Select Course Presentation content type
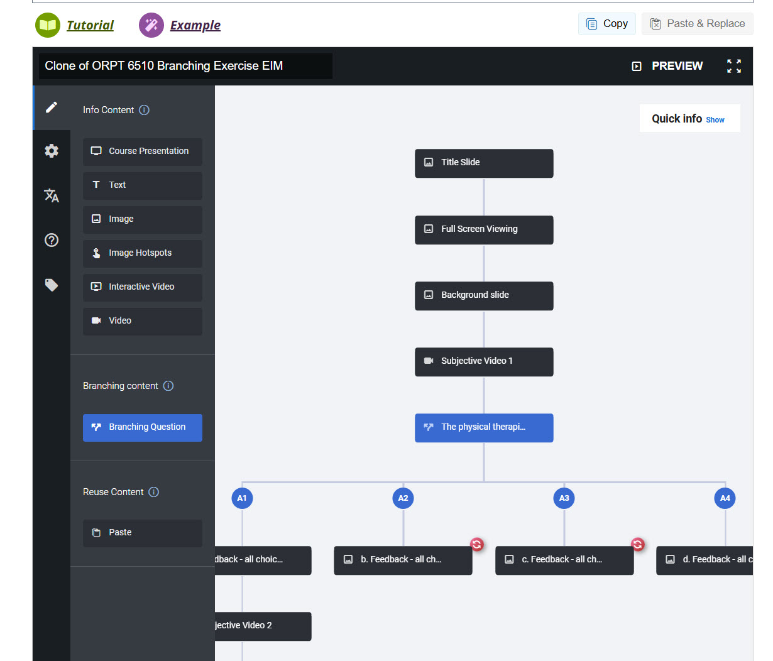 coord(143,151)
